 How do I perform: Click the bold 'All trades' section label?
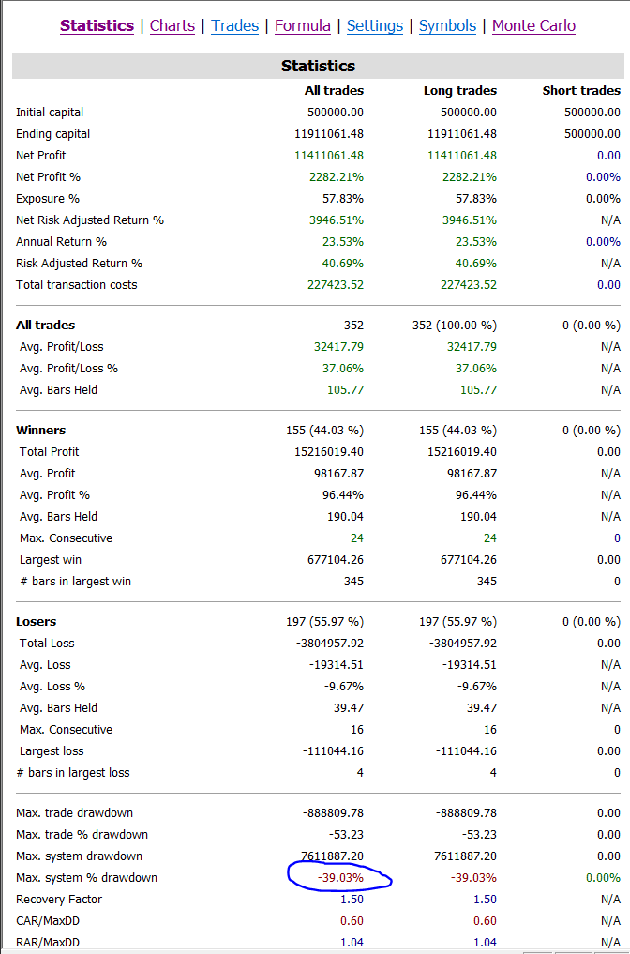(46, 326)
